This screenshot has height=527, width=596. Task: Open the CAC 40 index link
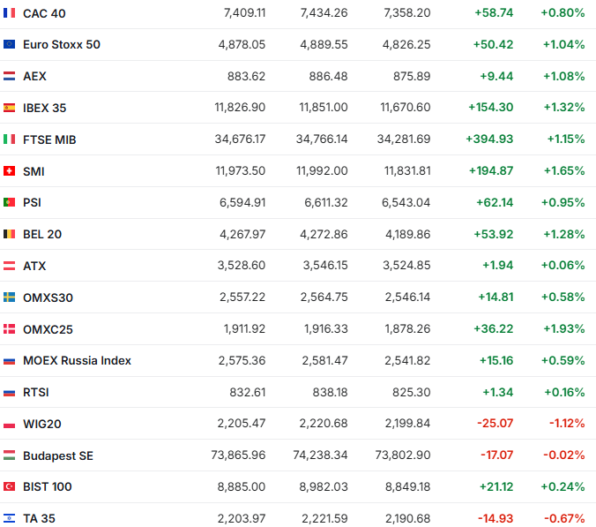[44, 13]
